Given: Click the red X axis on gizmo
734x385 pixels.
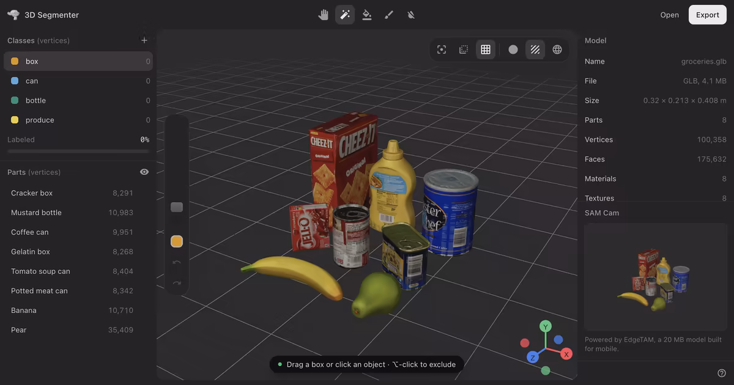Looking at the screenshot, I should [567, 354].
